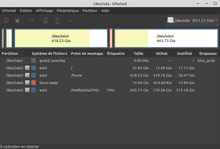
Task: Select /dev/sda3 block in the disk map
Action: (61, 38)
